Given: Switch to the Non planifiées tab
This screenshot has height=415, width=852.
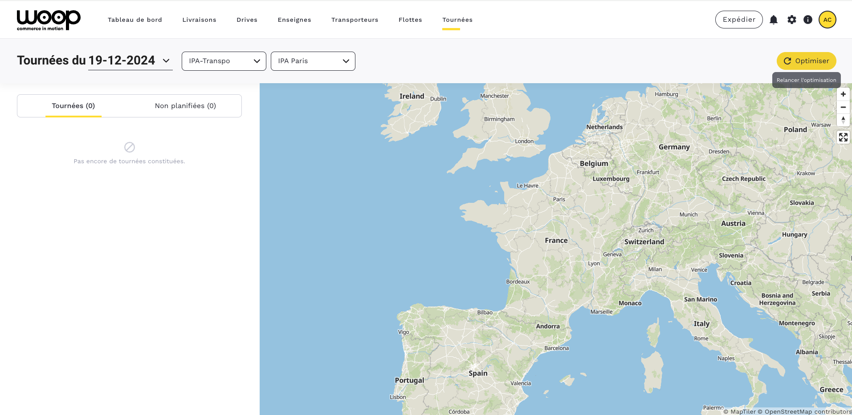Looking at the screenshot, I should coord(185,106).
